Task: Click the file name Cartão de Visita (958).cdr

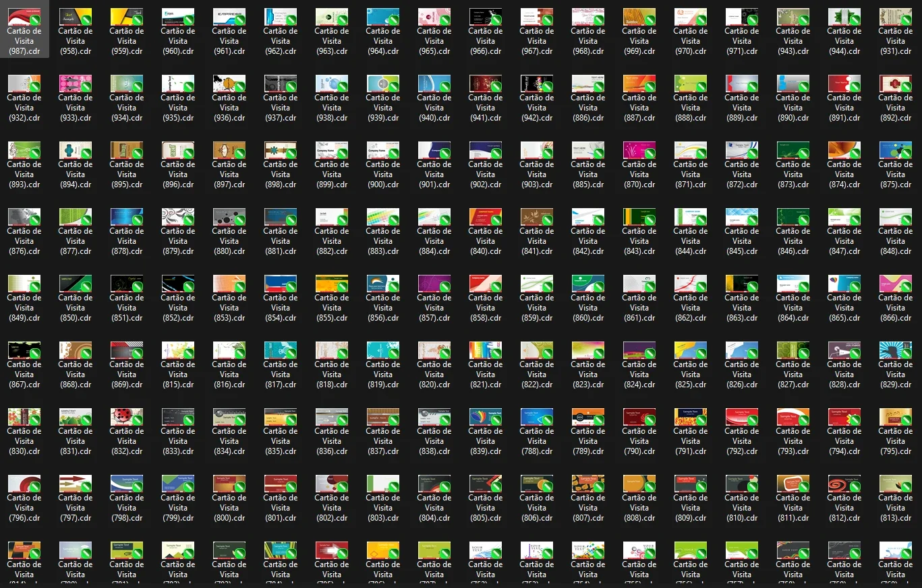Action: 76,41
